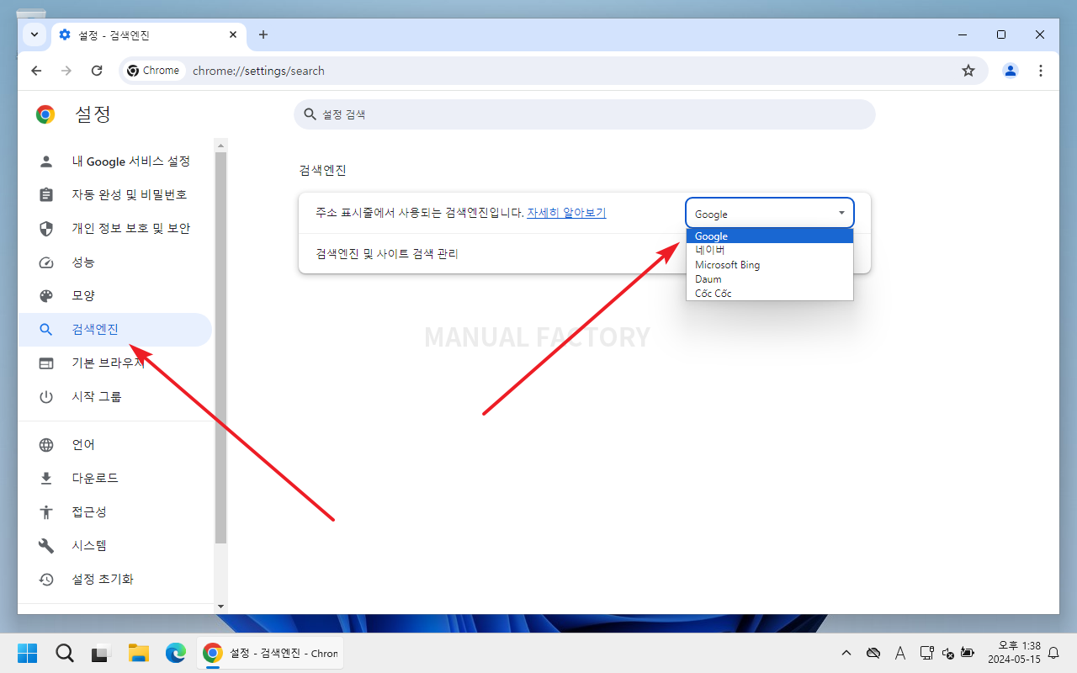Open 내 Google 서비스 설정 in sidebar
1077x673 pixels.
click(x=115, y=162)
